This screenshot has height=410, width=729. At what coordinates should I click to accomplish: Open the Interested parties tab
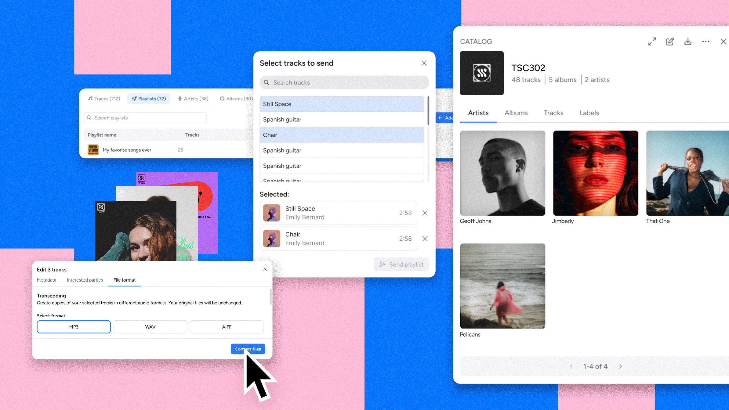[x=85, y=280]
